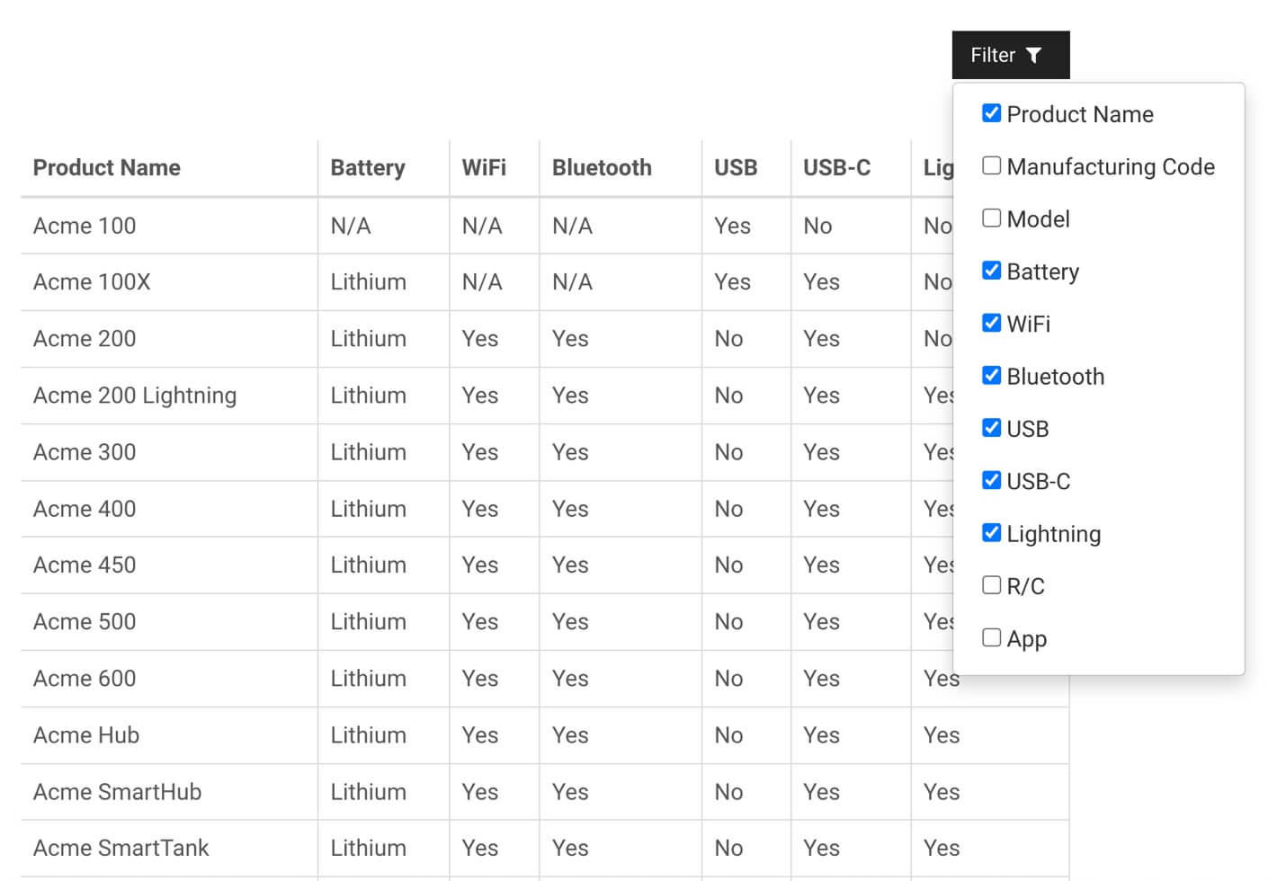This screenshot has width=1286, height=881.
Task: Disable the Battery column checkbox
Action: (x=991, y=270)
